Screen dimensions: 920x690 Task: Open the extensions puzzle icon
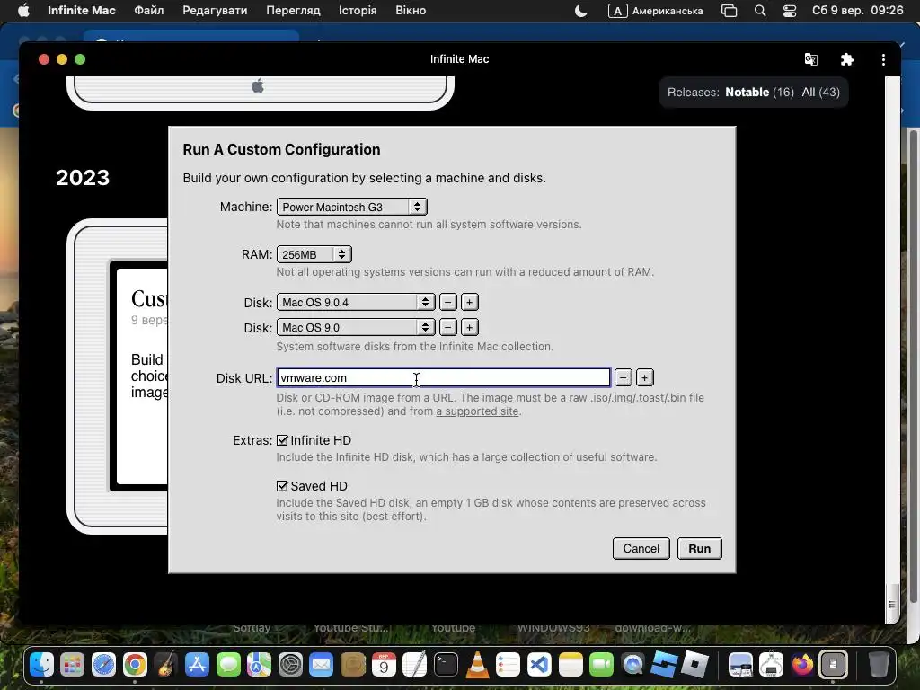[x=846, y=59]
